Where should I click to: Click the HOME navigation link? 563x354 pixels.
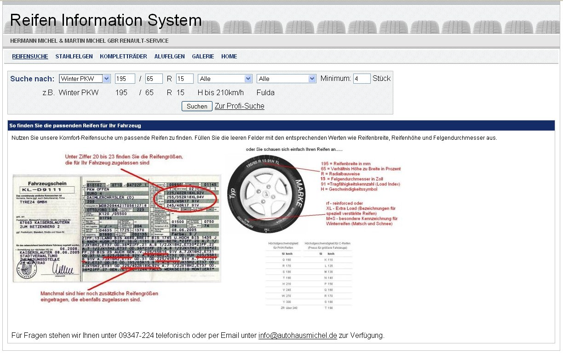(229, 57)
